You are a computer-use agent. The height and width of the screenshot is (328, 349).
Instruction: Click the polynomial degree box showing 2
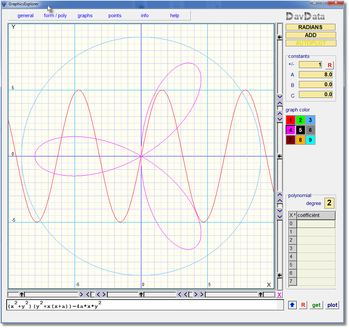(329, 203)
